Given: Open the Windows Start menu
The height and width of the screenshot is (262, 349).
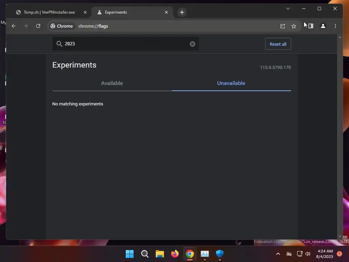Looking at the screenshot, I should [x=130, y=254].
